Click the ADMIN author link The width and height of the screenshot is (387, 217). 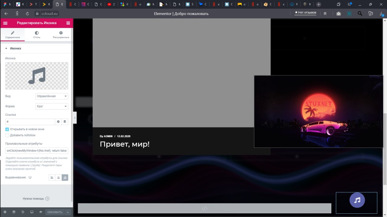pos(108,136)
